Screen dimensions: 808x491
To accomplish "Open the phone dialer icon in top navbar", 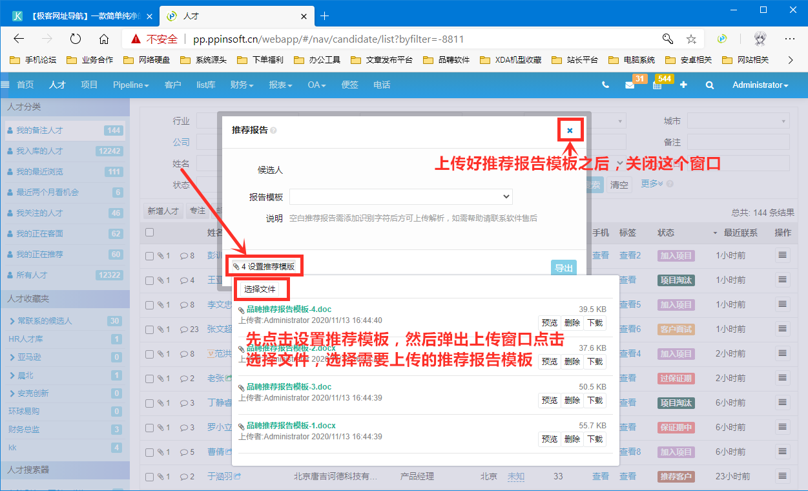I will coord(604,85).
